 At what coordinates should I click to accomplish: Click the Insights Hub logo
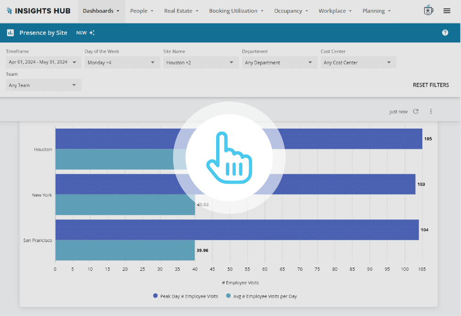[x=38, y=11]
